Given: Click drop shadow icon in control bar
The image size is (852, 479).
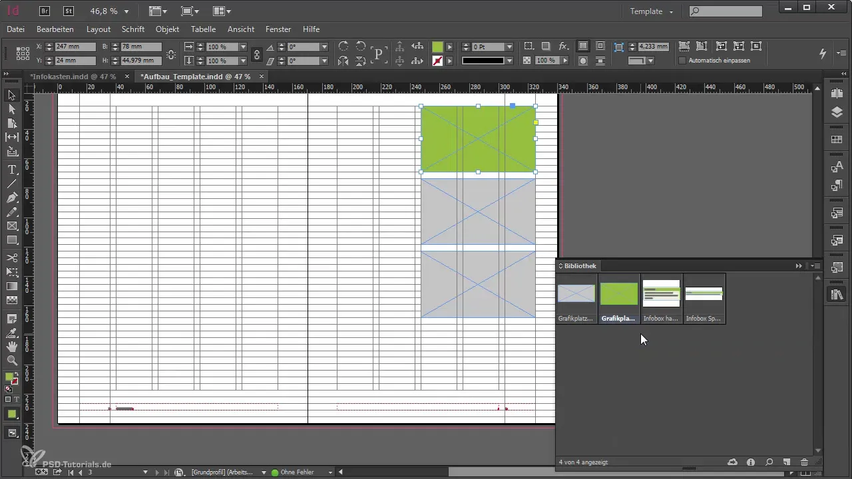Looking at the screenshot, I should click(x=546, y=47).
